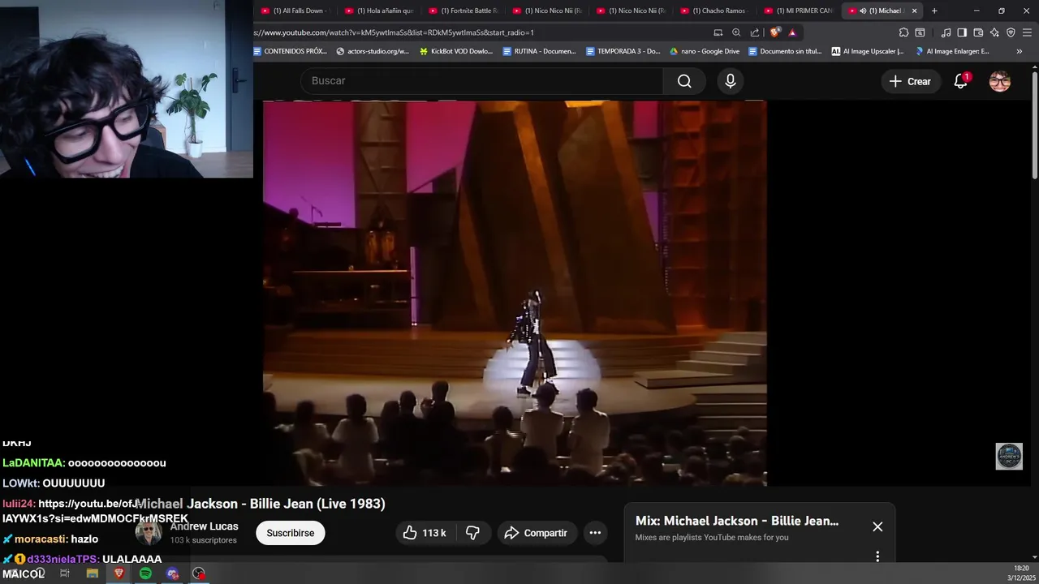
Task: Click the video title Billie Jean (Live 1983)
Action: [x=260, y=504]
